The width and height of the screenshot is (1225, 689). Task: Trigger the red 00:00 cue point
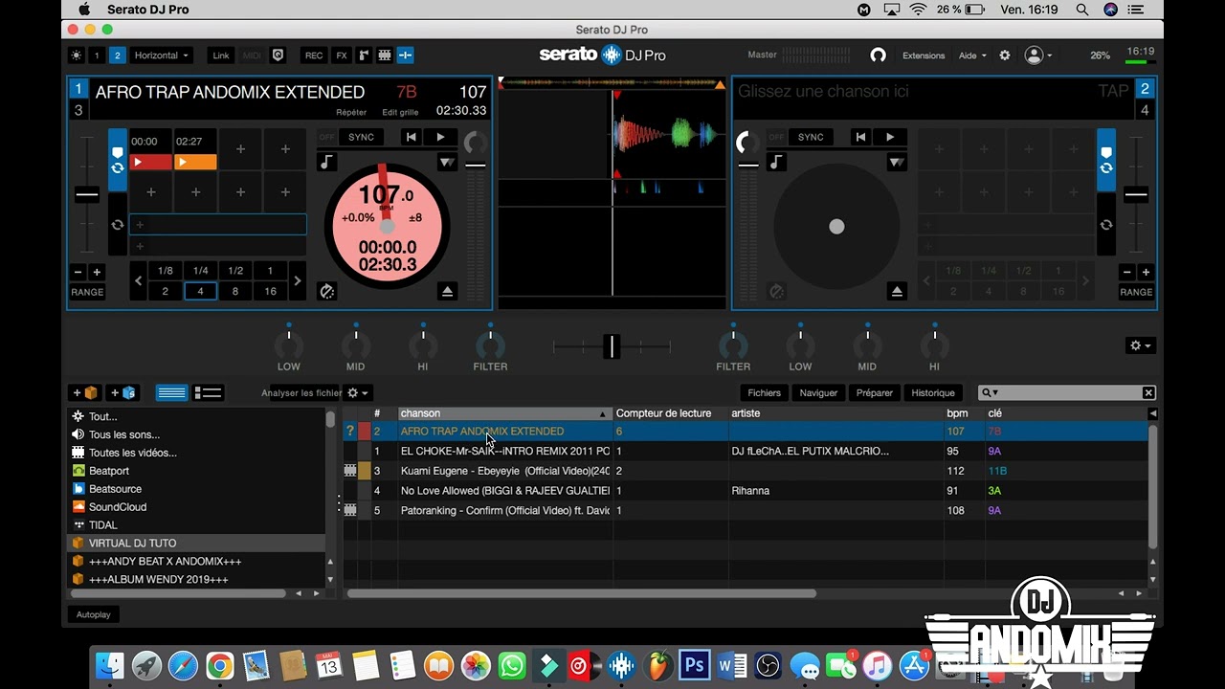[151, 162]
